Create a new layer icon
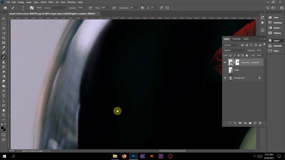Screen dimensions: 285x160 pyautogui.click(x=255, y=123)
